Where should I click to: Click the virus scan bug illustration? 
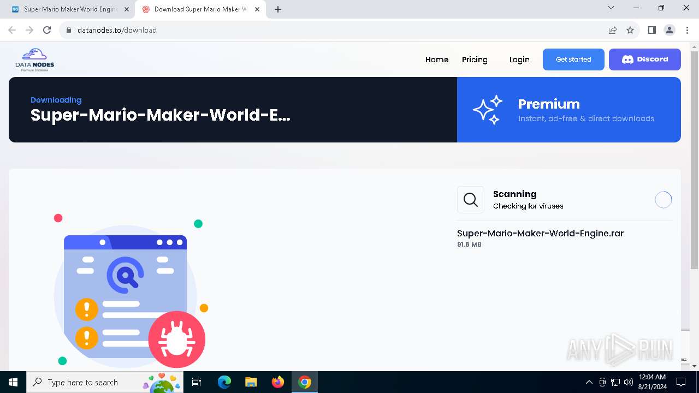tap(131, 290)
